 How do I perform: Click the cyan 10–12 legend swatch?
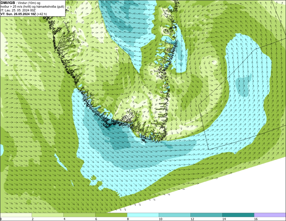[175, 215]
